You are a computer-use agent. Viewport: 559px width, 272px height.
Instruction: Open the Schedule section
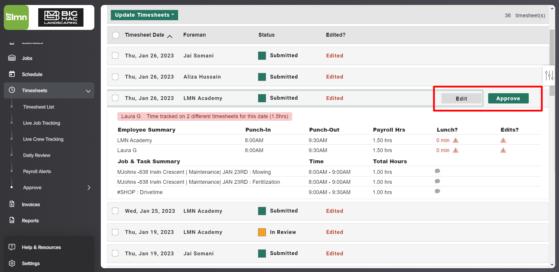pyautogui.click(x=32, y=74)
